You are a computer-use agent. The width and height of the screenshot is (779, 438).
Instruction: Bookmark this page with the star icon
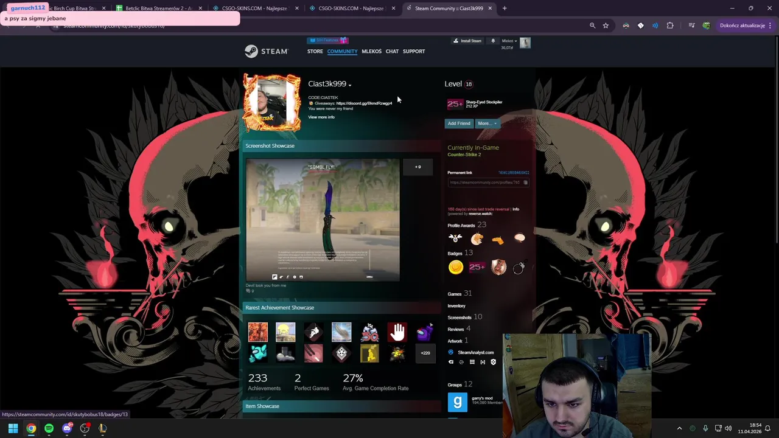tap(606, 26)
